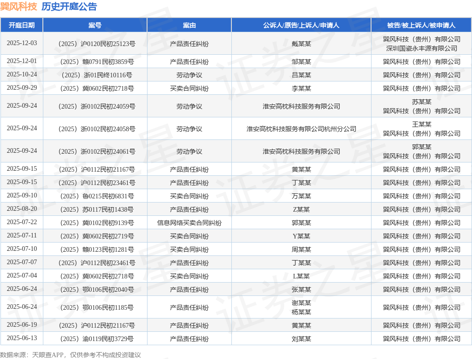Click the date 2025-12-01

click(x=22, y=61)
